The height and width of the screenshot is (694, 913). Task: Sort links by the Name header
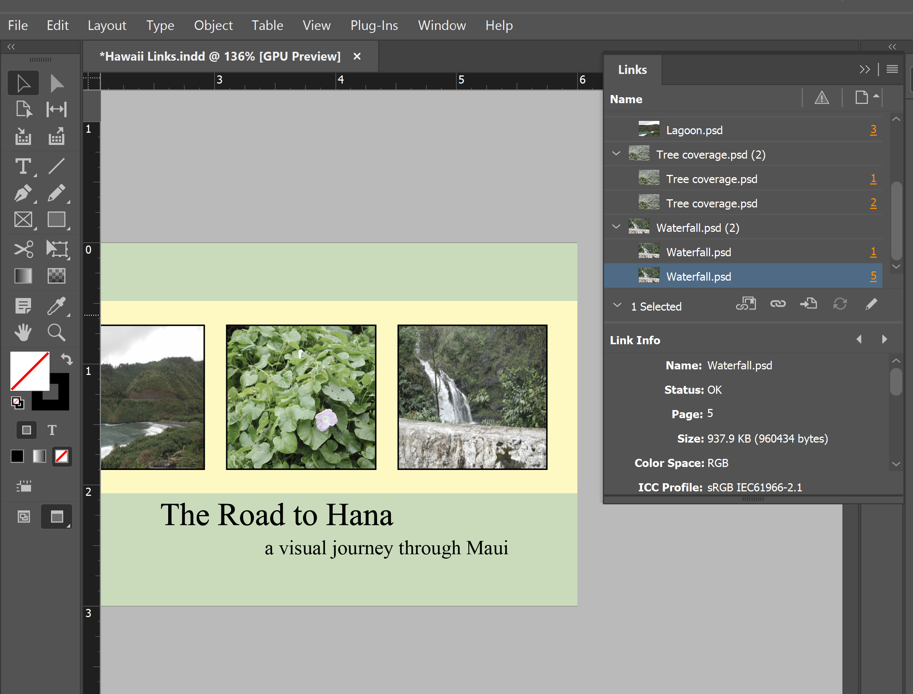point(626,99)
